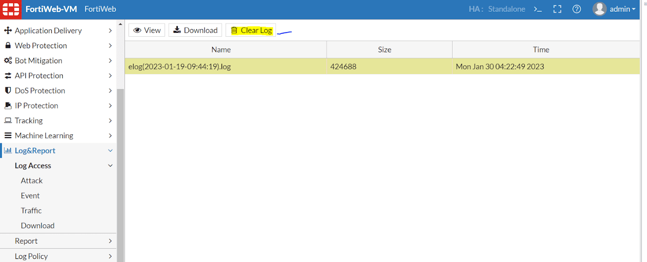Click the eye icon on View

(x=137, y=30)
